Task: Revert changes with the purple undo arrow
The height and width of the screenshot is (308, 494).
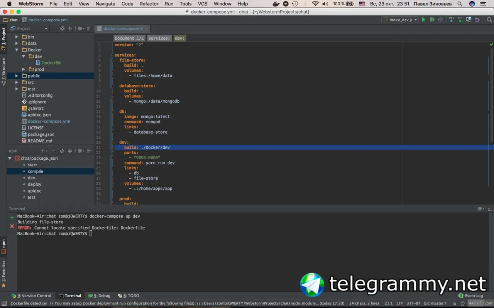Action: point(477,20)
